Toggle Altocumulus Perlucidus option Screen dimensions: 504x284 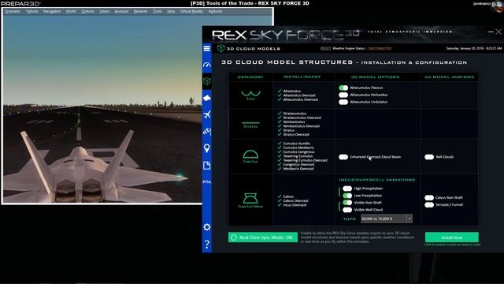click(x=343, y=95)
